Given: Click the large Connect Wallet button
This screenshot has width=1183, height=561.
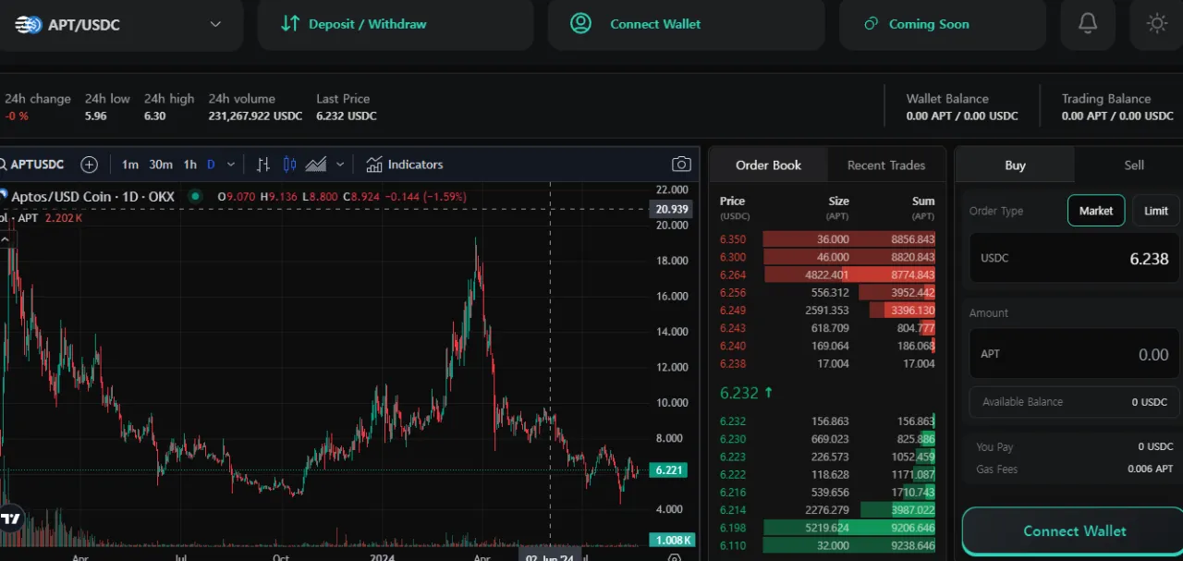Looking at the screenshot, I should pos(1074,531).
